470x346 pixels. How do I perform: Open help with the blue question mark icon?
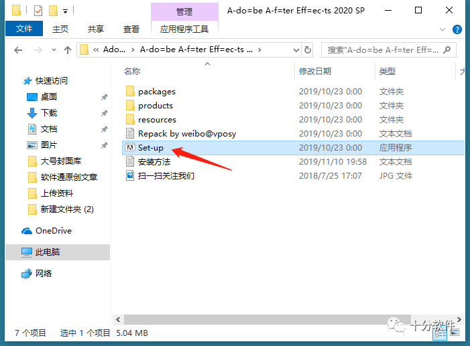click(457, 29)
